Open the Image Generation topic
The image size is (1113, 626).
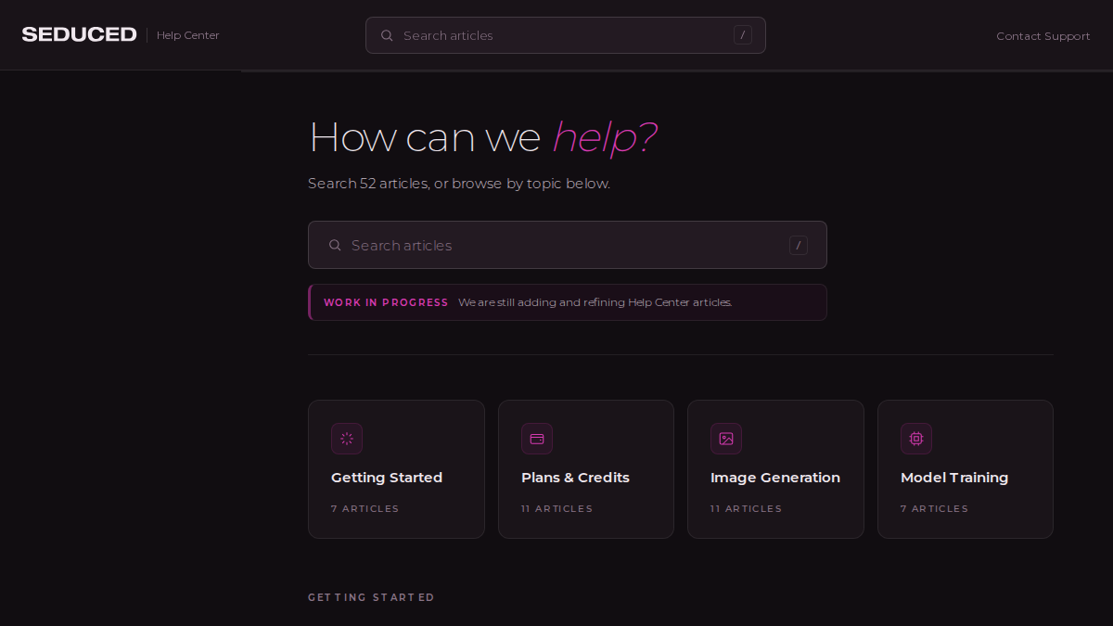point(775,469)
